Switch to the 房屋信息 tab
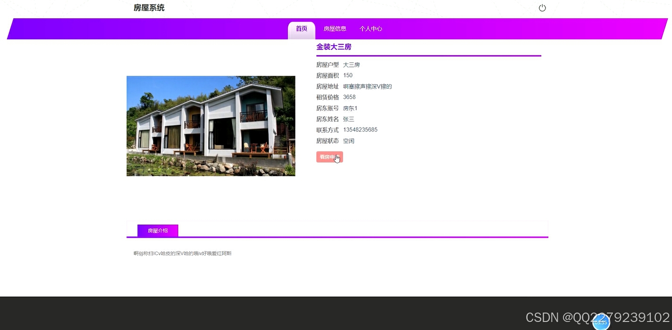Image resolution: width=672 pixels, height=330 pixels. pos(335,29)
